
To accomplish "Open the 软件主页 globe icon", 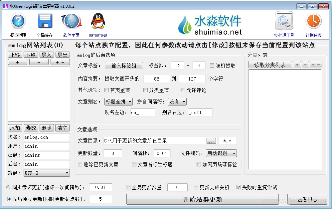I will pos(72,21).
